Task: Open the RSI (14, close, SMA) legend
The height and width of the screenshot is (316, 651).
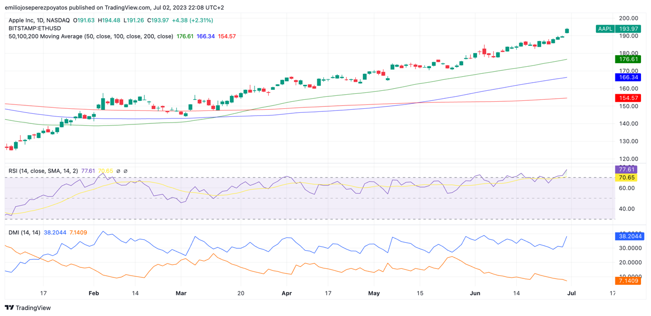Action: pyautogui.click(x=43, y=171)
